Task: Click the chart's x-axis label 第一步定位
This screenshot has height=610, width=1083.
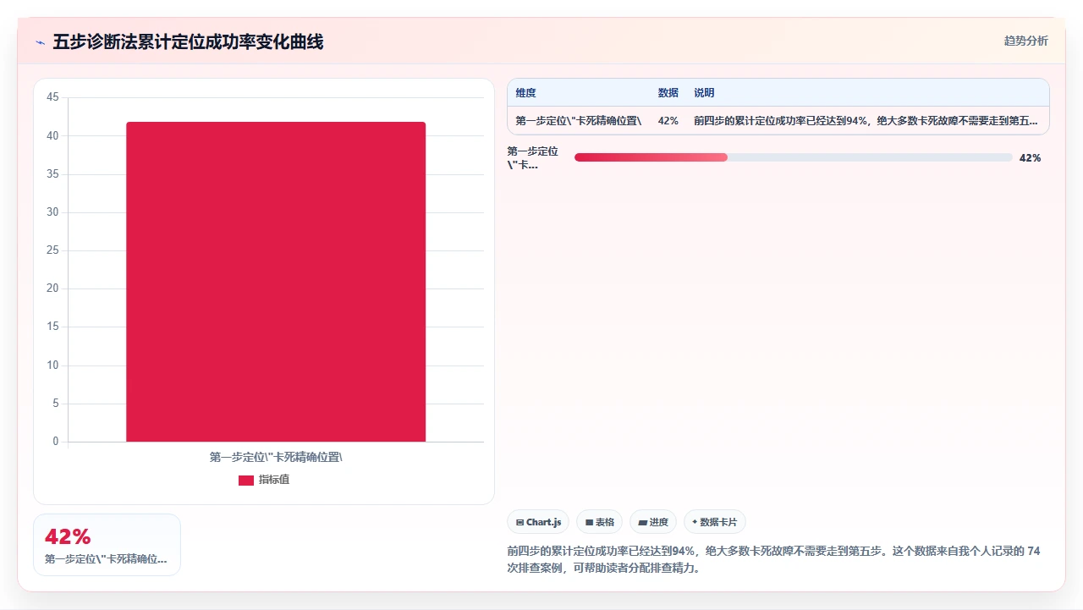Action: (276, 457)
